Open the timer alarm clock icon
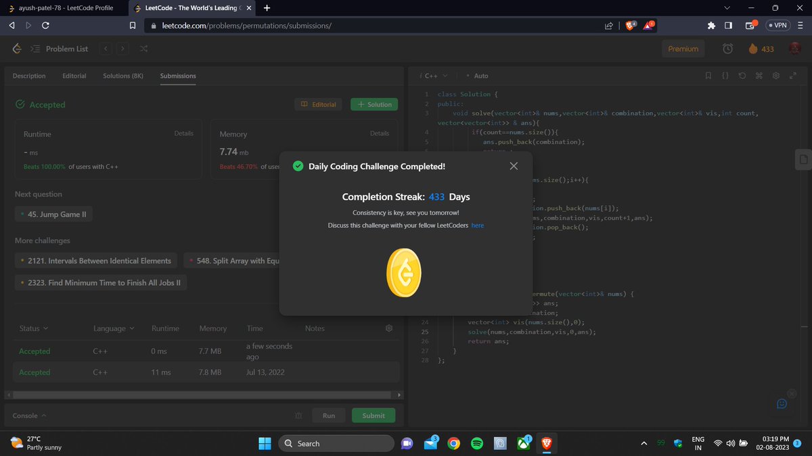The image size is (812, 456). pyautogui.click(x=727, y=49)
